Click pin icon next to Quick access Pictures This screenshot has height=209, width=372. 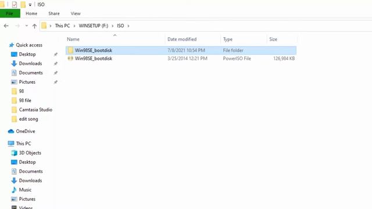(x=56, y=82)
